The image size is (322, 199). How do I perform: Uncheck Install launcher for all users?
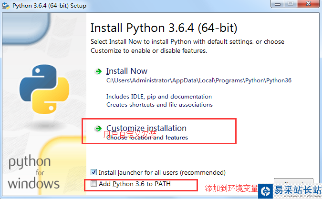93,172
